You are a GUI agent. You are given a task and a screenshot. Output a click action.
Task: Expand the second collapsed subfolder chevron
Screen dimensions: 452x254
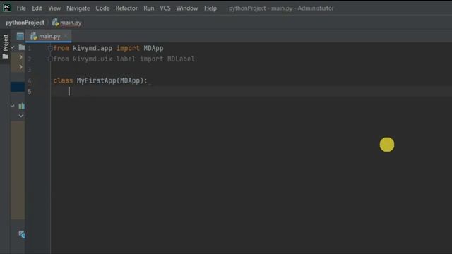20,67
